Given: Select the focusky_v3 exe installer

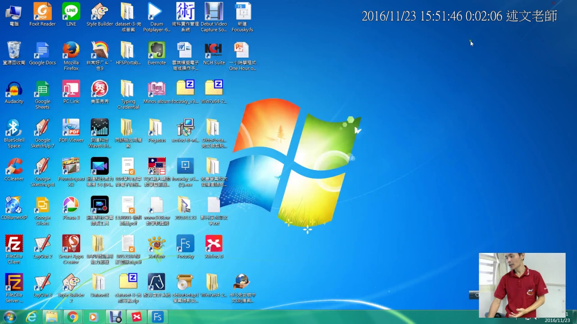Looking at the screenshot, I should (x=185, y=172).
